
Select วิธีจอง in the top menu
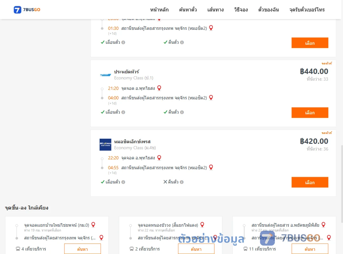(241, 10)
